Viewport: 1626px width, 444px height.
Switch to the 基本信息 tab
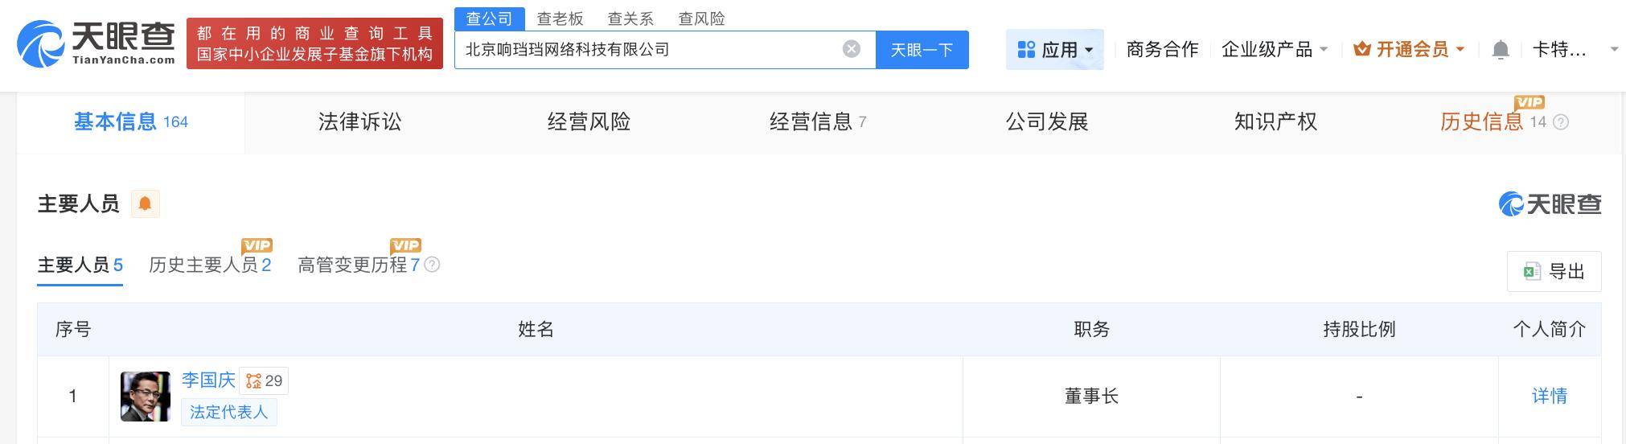pos(130,122)
